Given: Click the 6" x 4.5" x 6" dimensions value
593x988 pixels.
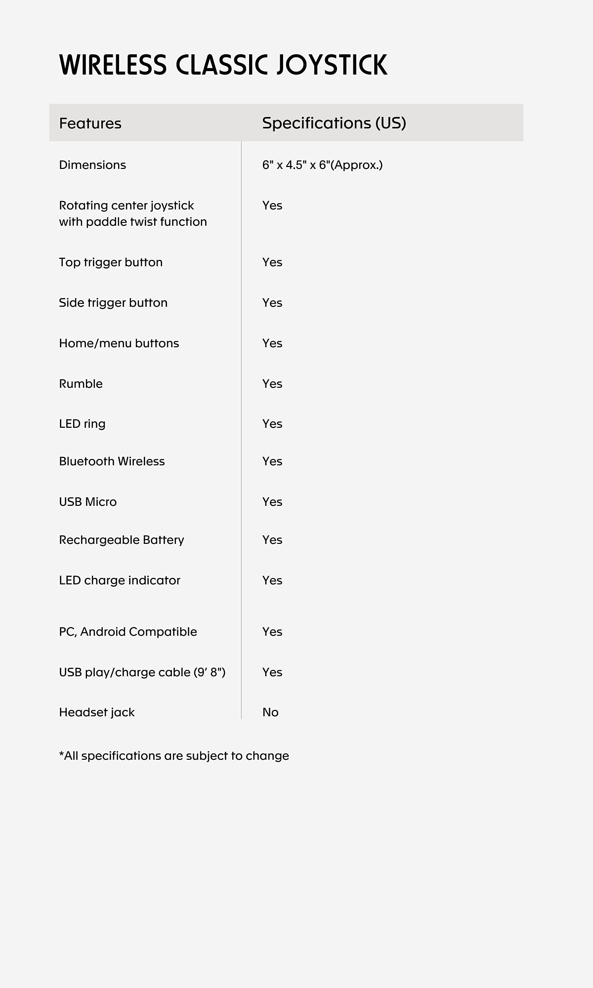Looking at the screenshot, I should [322, 165].
